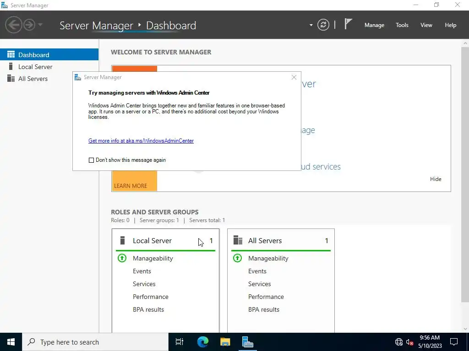
Task: Open Manageability under Local Server tile
Action: pos(153,258)
